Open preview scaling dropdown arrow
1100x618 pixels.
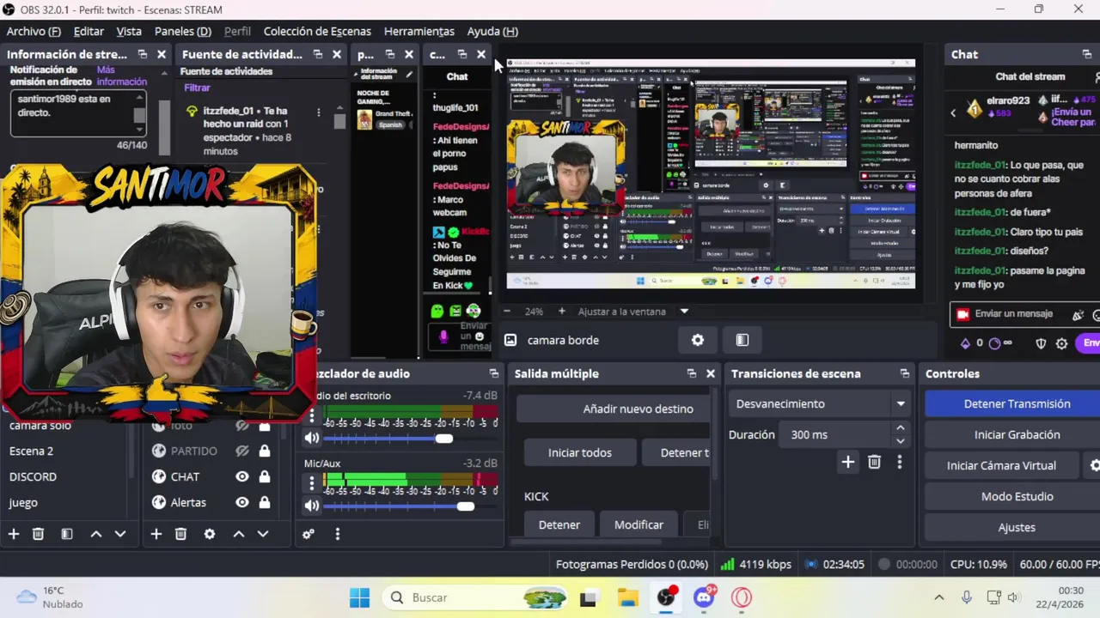pyautogui.click(x=684, y=312)
